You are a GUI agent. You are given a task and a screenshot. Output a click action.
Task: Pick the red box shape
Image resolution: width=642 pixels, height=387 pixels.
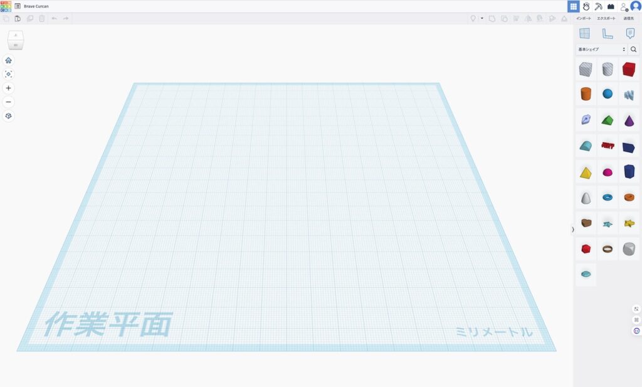click(x=628, y=69)
